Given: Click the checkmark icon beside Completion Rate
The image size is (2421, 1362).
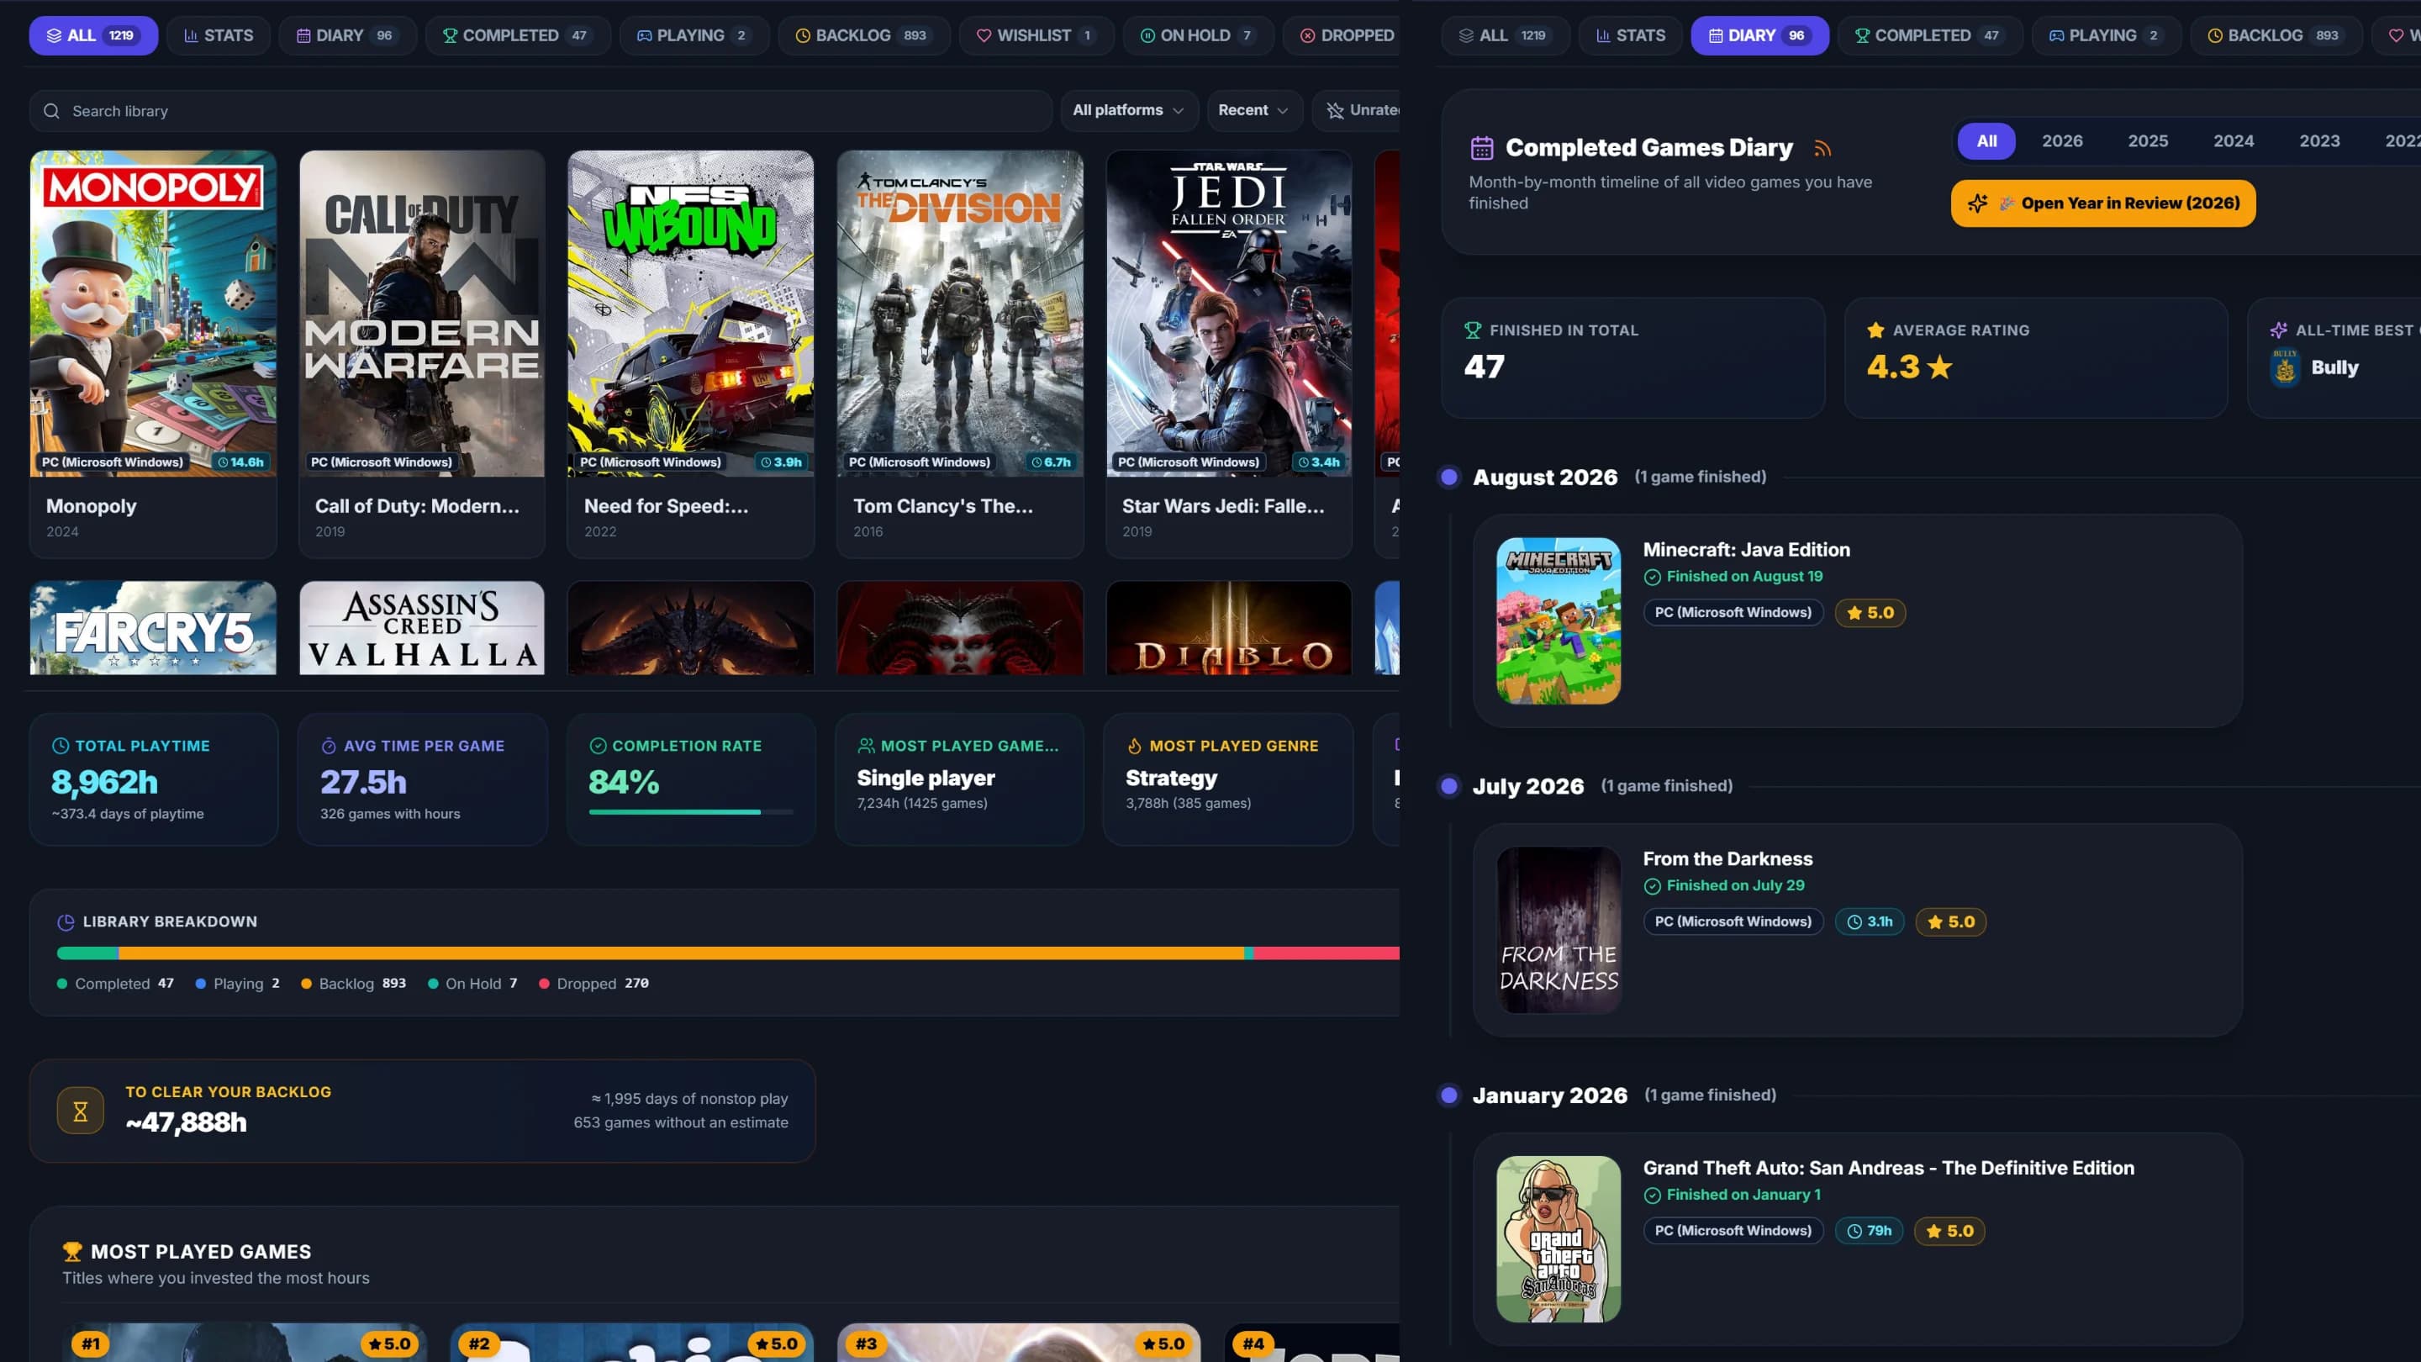Looking at the screenshot, I should click(x=598, y=746).
